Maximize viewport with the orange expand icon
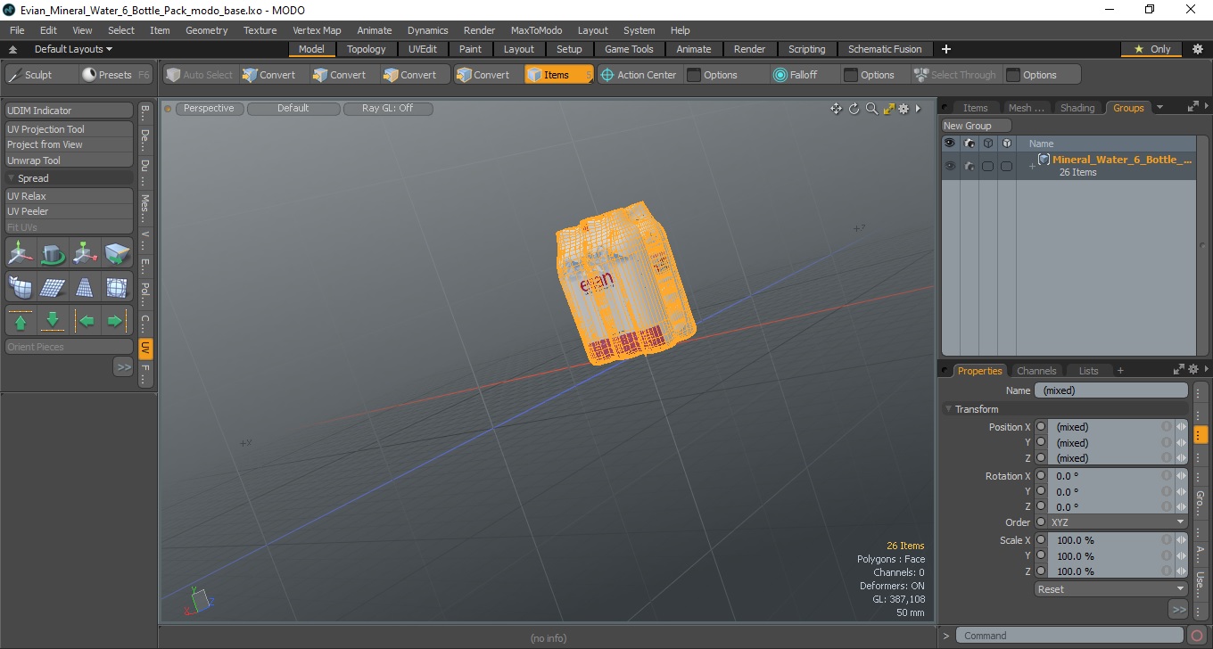Viewport: 1213px width, 649px height. tap(888, 109)
